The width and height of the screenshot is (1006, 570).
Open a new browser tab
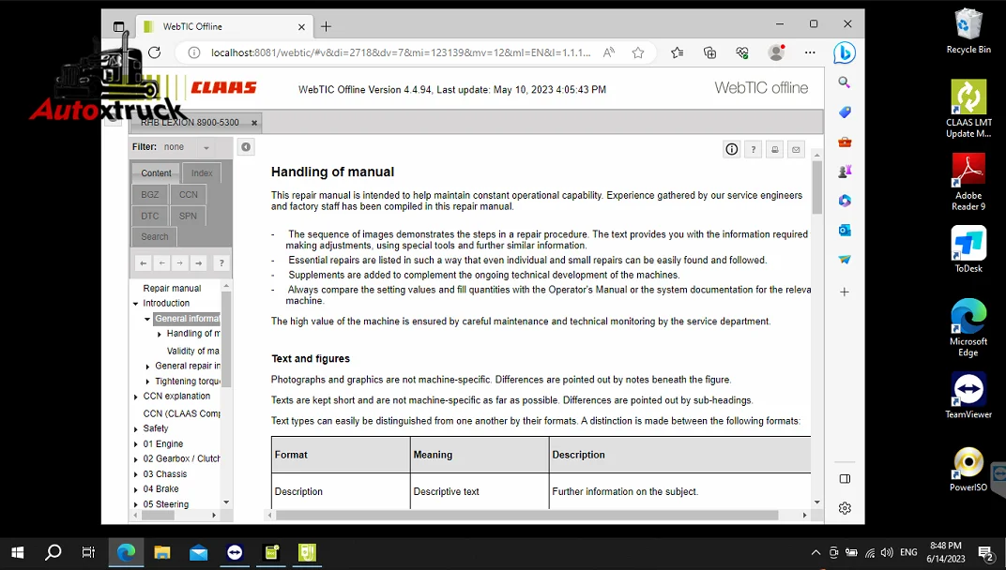point(326,26)
